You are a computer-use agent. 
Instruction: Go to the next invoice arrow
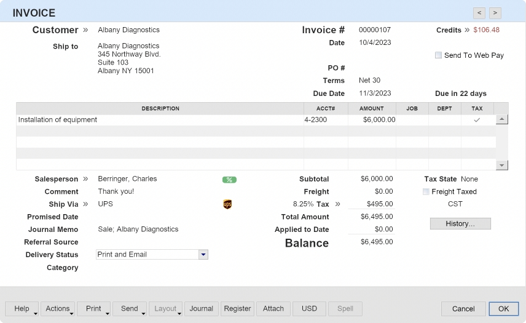(x=495, y=13)
